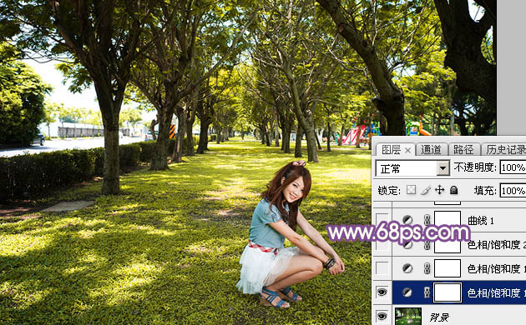Click the 不透明度 opacity value field
The height and width of the screenshot is (325, 526).
point(513,167)
